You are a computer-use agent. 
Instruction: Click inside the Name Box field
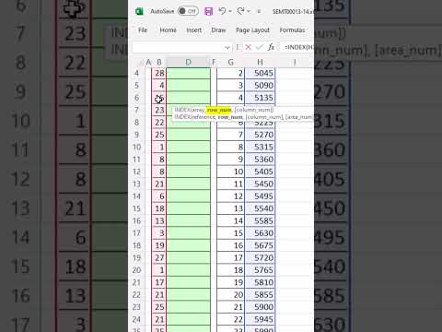point(178,47)
